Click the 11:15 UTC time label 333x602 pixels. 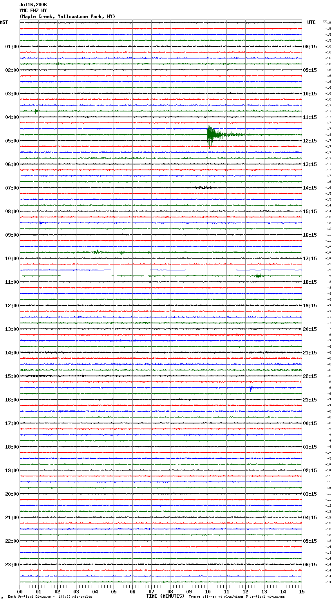(x=310, y=117)
